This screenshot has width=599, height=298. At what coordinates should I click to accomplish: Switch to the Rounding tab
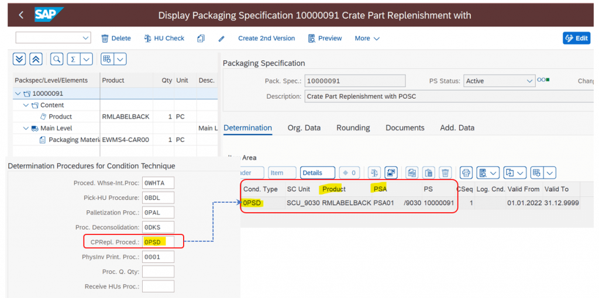(353, 128)
